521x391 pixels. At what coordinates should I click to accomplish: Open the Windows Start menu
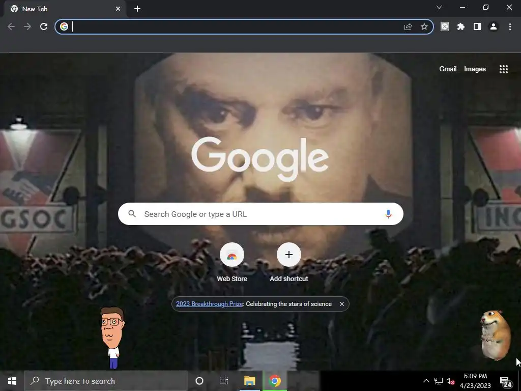click(12, 381)
